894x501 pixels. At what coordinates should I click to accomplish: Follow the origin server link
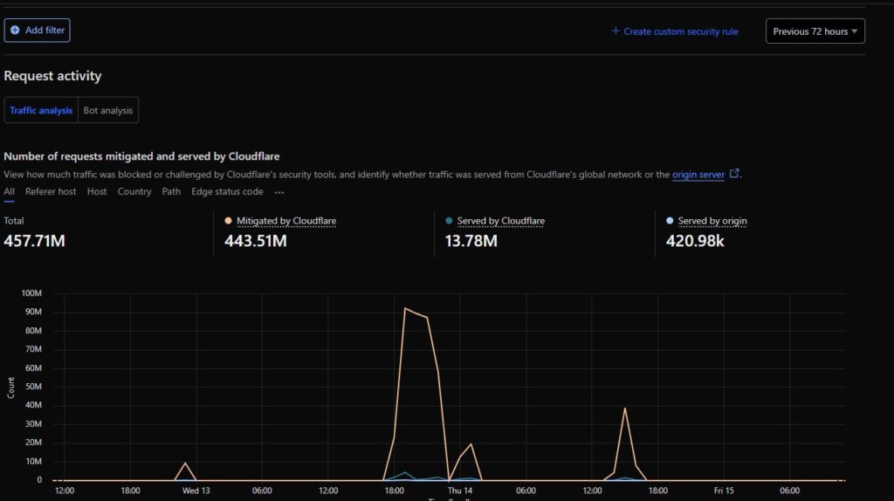click(x=698, y=175)
